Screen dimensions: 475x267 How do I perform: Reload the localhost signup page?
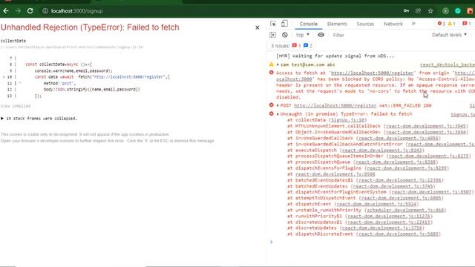click(30, 11)
